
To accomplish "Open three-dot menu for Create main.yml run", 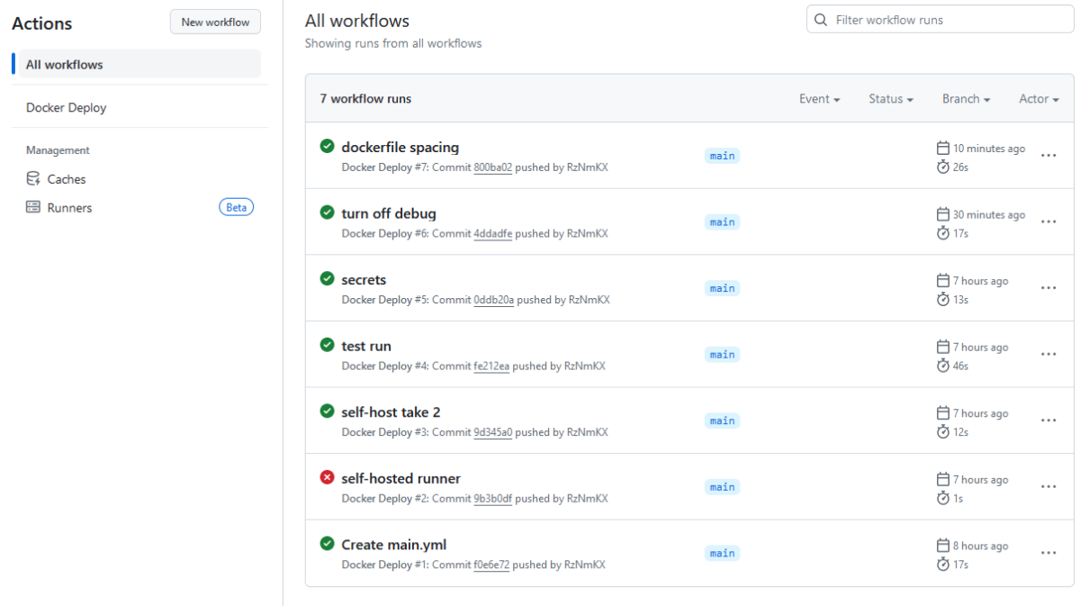I will click(x=1048, y=553).
